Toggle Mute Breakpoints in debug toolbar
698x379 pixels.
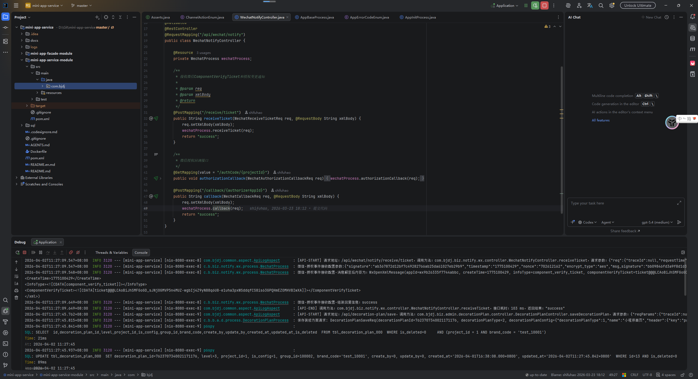[78, 252]
